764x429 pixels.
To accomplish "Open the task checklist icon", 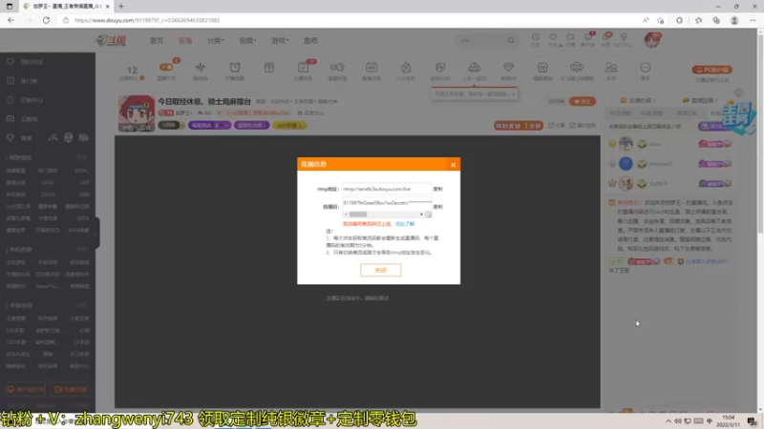I will (303, 67).
